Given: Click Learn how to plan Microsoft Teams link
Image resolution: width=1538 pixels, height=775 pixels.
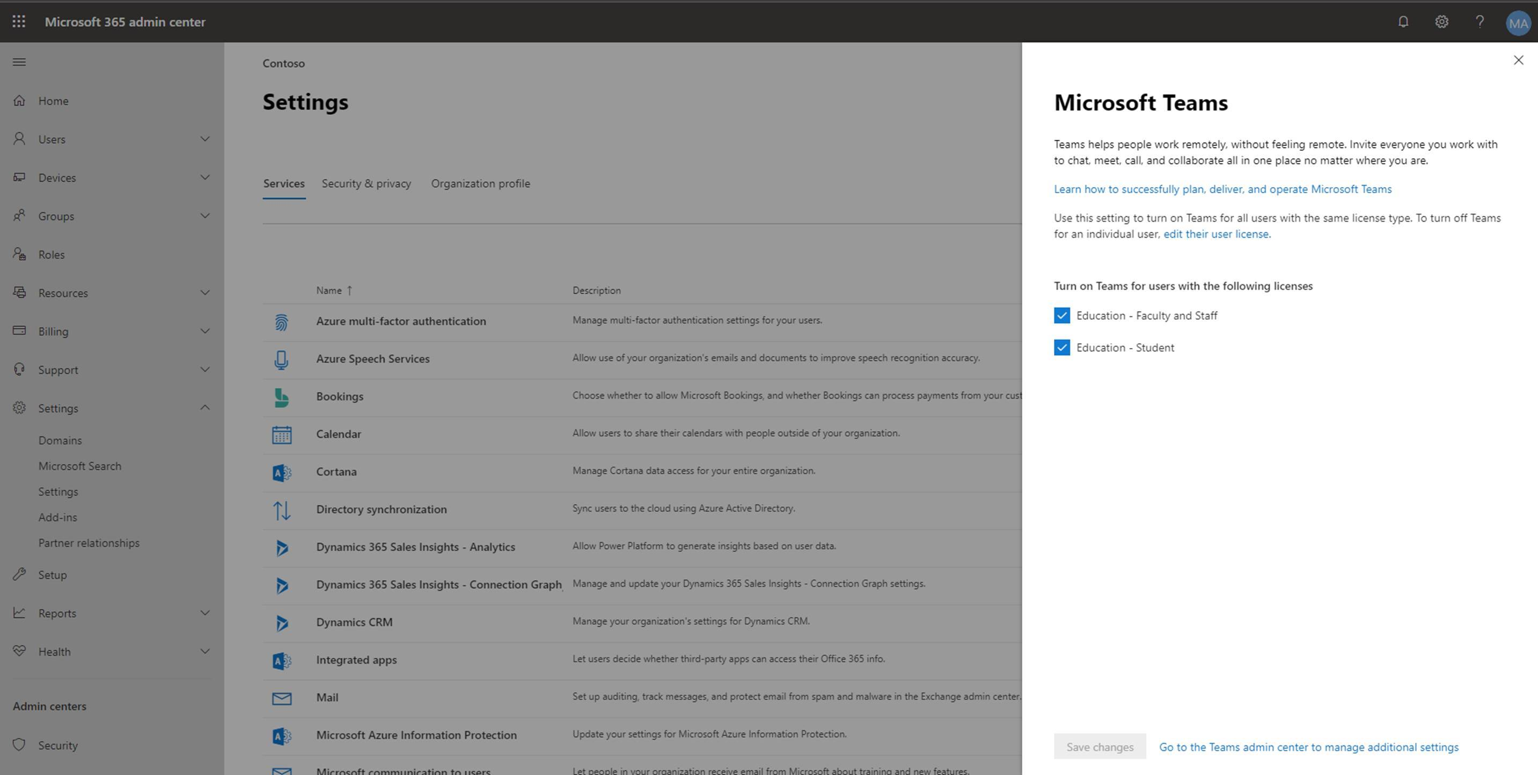Looking at the screenshot, I should pyautogui.click(x=1222, y=189).
